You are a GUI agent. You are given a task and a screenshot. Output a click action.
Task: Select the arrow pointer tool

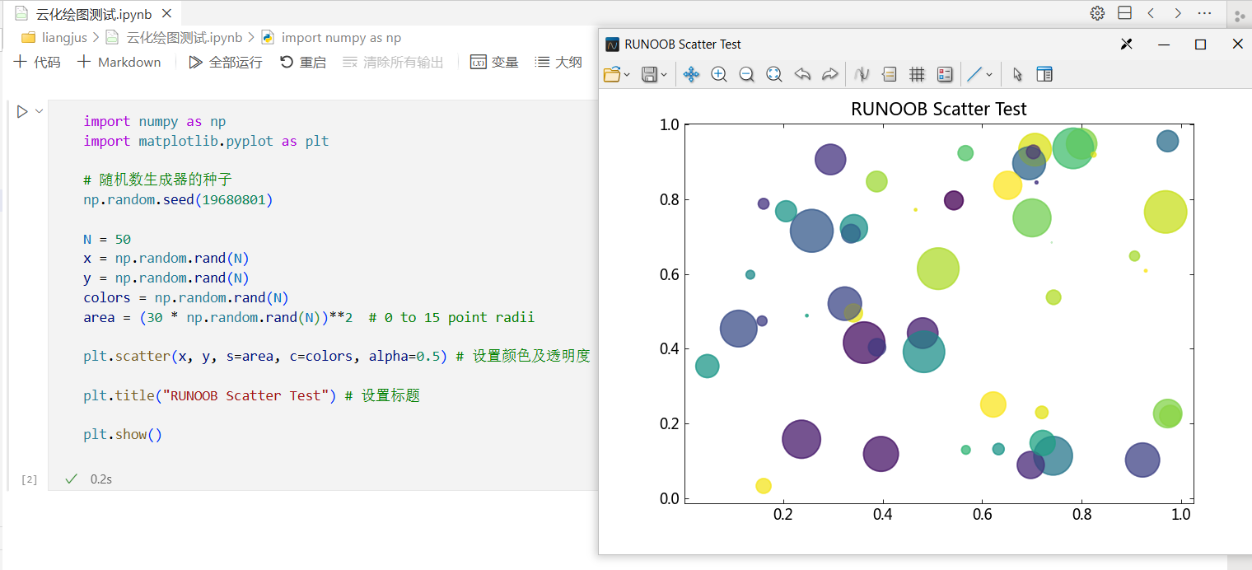click(1017, 75)
